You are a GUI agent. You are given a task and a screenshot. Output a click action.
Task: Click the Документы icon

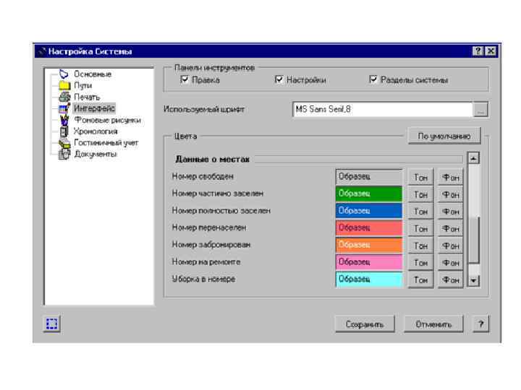64,155
